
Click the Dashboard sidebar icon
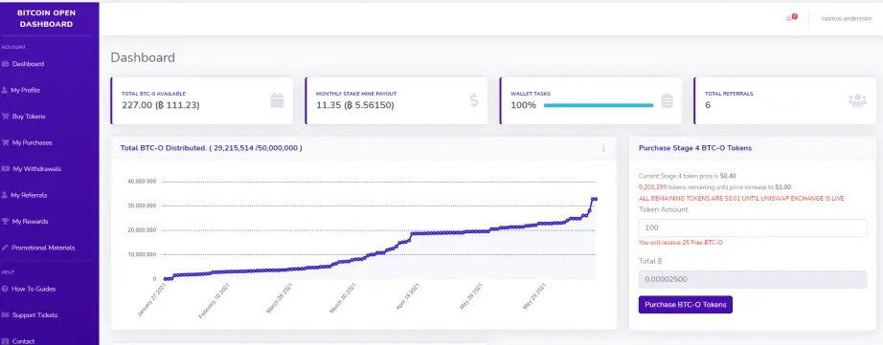(5, 64)
